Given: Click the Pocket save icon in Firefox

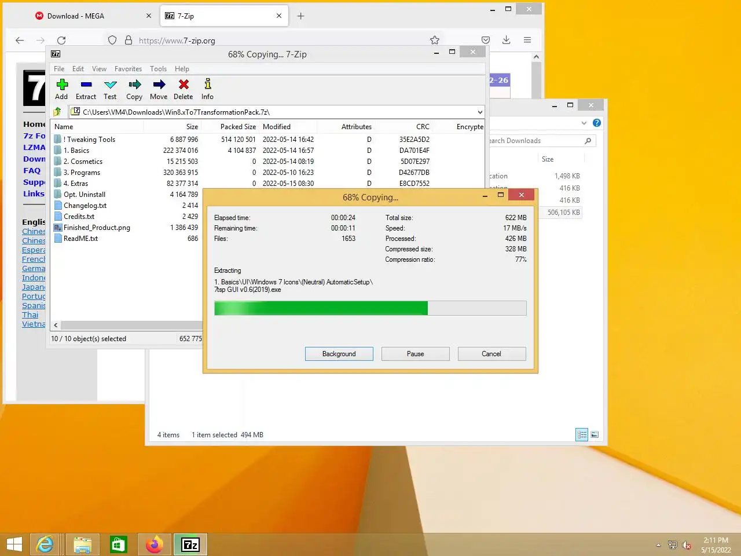Looking at the screenshot, I should (x=486, y=40).
